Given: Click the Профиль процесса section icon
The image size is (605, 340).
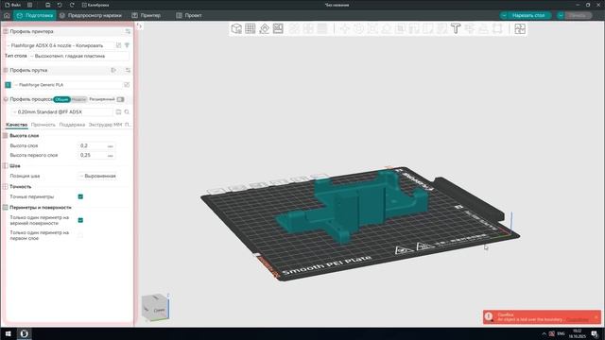Looking at the screenshot, I should coord(6,99).
